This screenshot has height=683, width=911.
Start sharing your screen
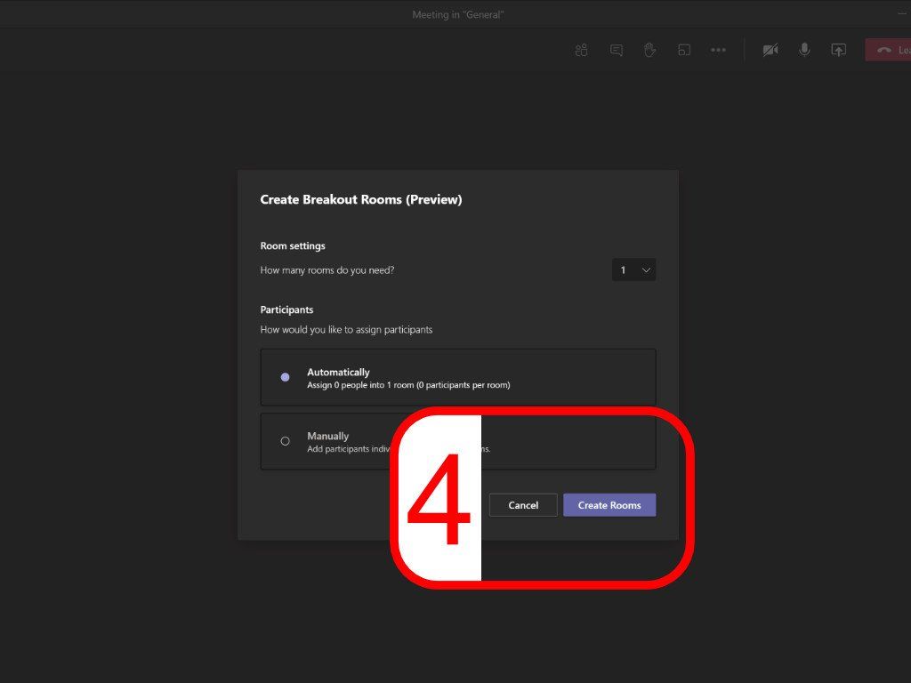pos(838,50)
